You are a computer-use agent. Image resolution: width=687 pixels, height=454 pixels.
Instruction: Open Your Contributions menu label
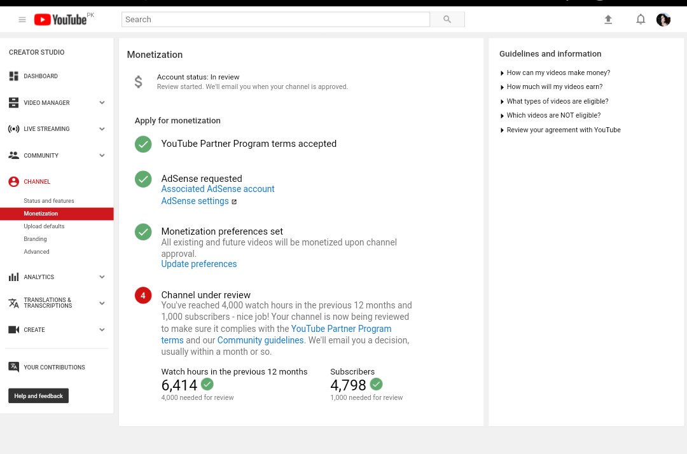(54, 368)
